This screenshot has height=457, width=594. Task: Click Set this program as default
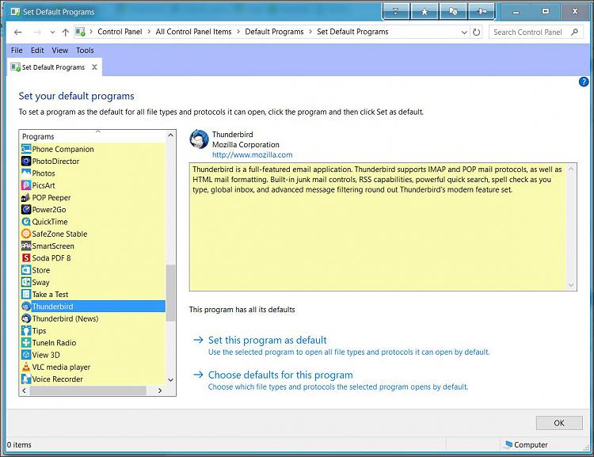pyautogui.click(x=267, y=340)
